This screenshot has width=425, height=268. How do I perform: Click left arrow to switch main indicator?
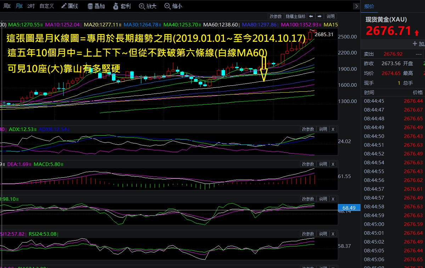tap(311, 16)
